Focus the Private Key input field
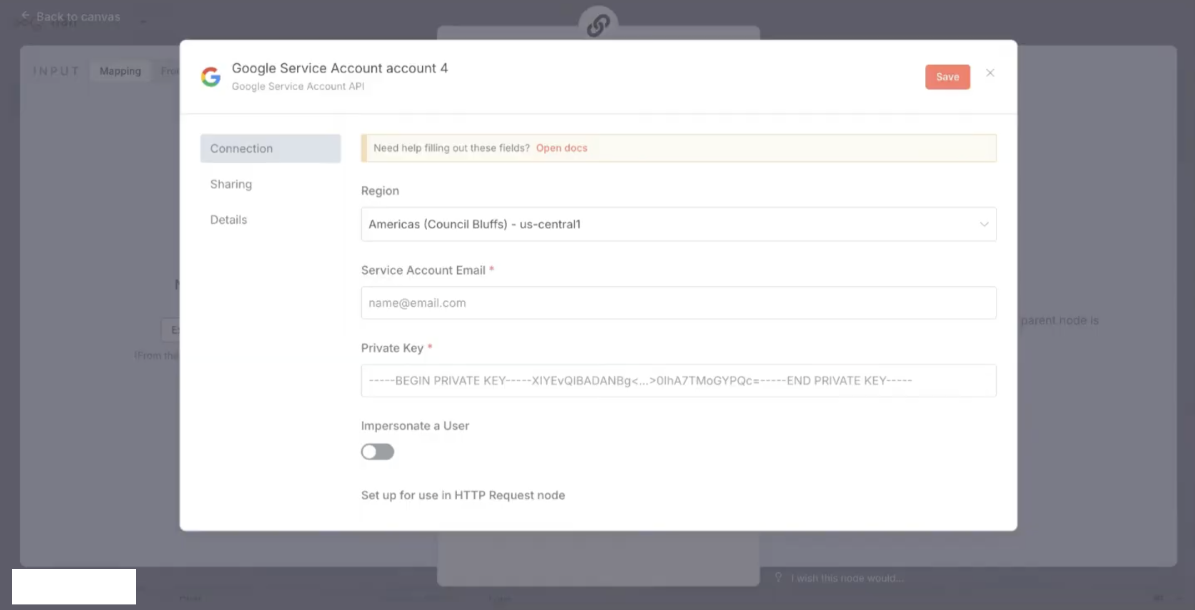This screenshot has height=610, width=1195. (x=678, y=380)
